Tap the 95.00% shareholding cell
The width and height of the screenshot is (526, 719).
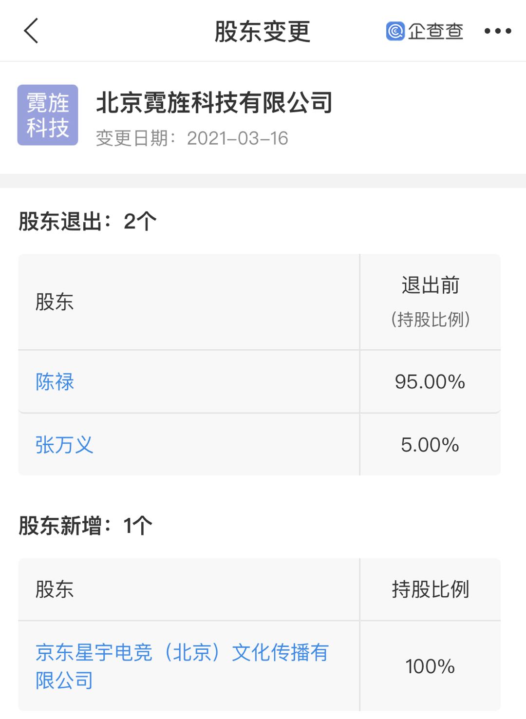click(x=430, y=381)
